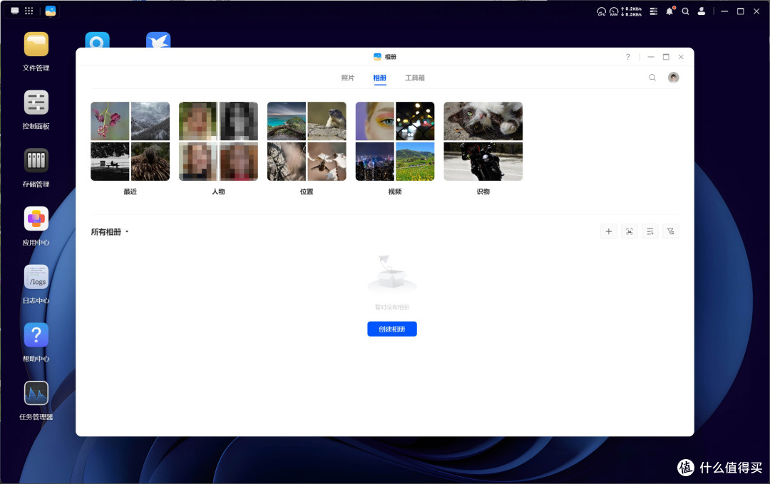The height and width of the screenshot is (484, 770).
Task: Minimize the 相册 window
Action: tap(651, 57)
